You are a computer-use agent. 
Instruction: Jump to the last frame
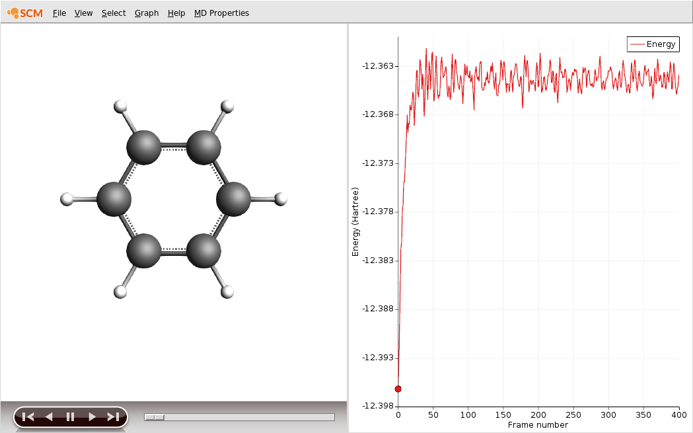[x=113, y=416]
